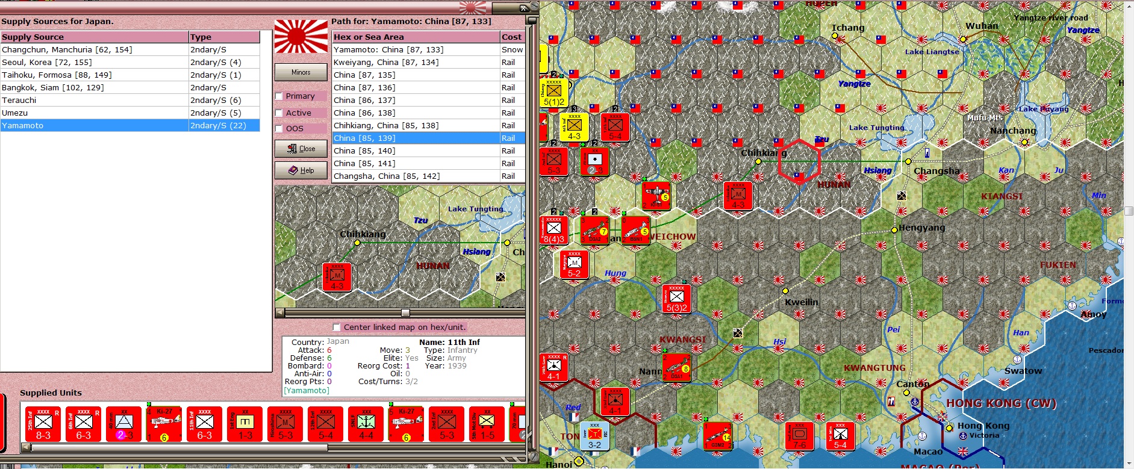The width and height of the screenshot is (1134, 469).
Task: Select the 12th Inf 5-4 supplied unit
Action: (x=326, y=424)
